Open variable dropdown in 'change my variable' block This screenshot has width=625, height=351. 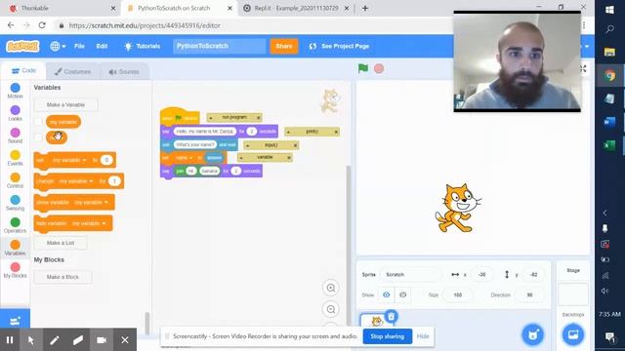point(76,181)
